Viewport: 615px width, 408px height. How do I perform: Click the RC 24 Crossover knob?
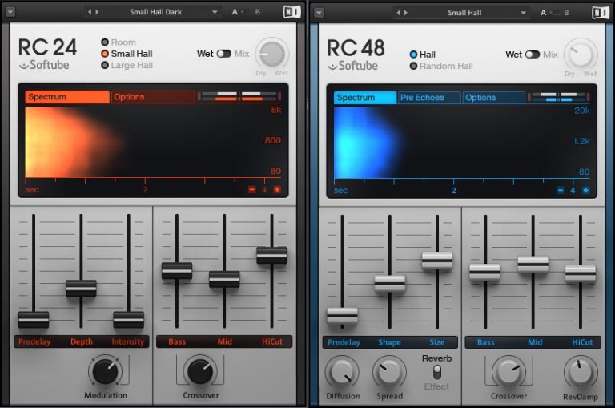click(x=200, y=370)
